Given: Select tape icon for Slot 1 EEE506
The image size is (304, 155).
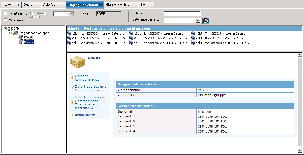Looking at the screenshot, I should coord(69,33).
